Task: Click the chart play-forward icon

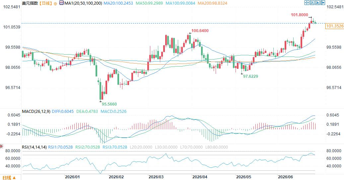Action: [317, 3]
